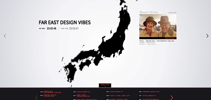The height and width of the screenshot is (100, 211).
Task: Select work 030 Hiroshi Seo Photographs Timeline
Action: [51, 92]
